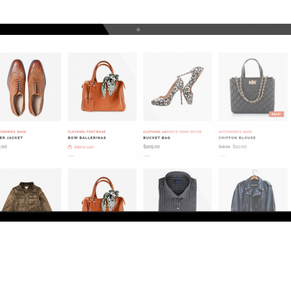Open the Bow Ballerinas product title

coord(87,138)
